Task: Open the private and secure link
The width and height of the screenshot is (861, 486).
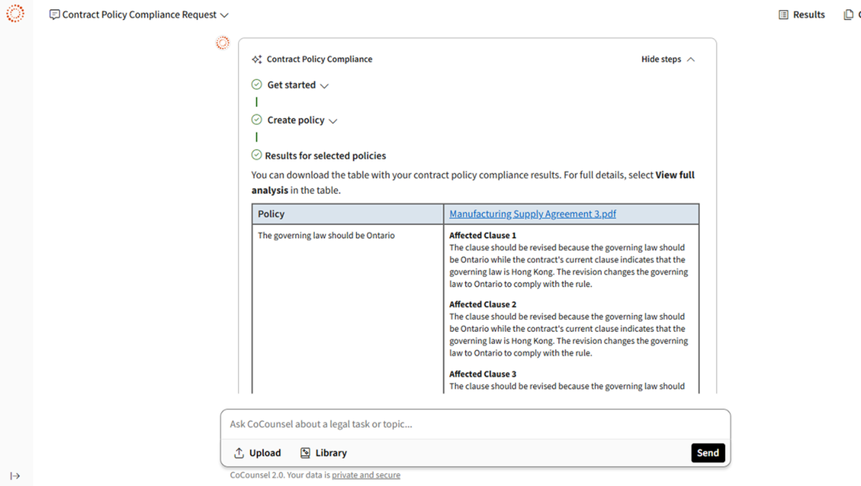Action: 366,475
